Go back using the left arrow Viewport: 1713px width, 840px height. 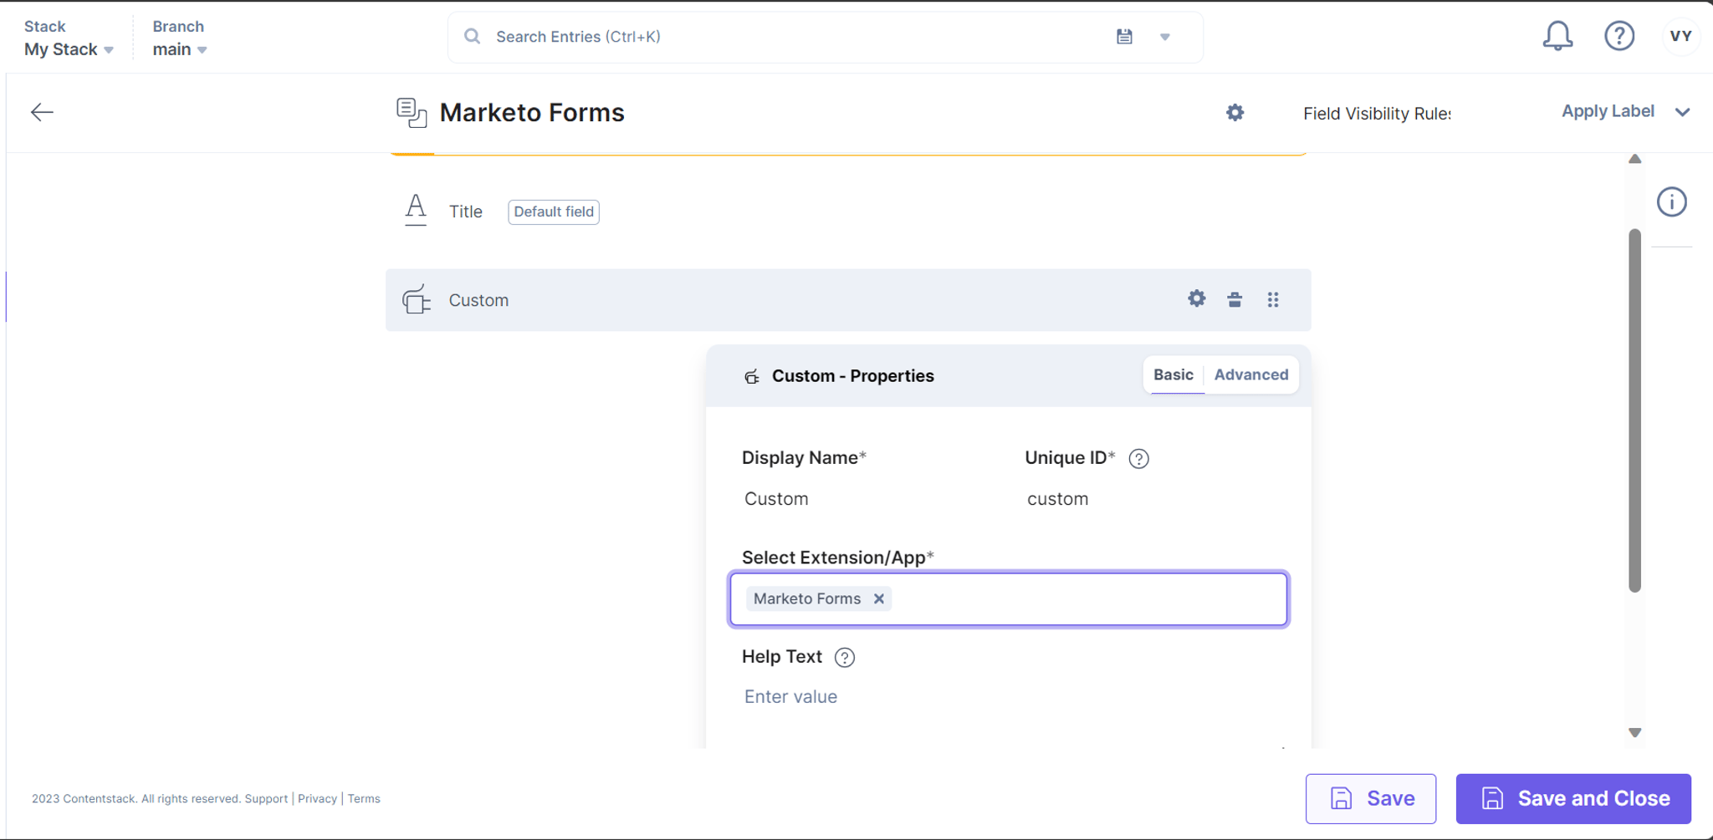click(42, 112)
